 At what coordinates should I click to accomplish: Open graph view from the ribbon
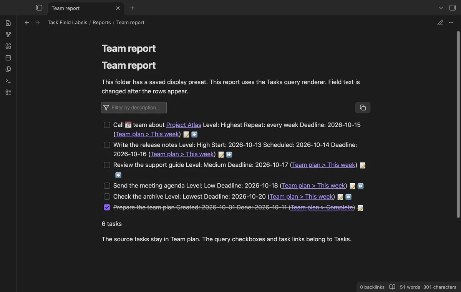pos(8,35)
